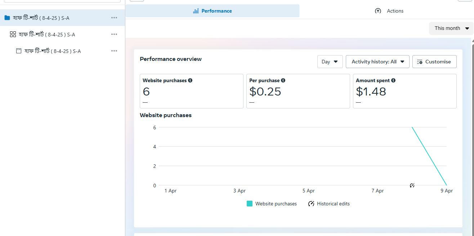The image size is (474, 236).
Task: Click the ad window icon in tree
Action: (19, 51)
